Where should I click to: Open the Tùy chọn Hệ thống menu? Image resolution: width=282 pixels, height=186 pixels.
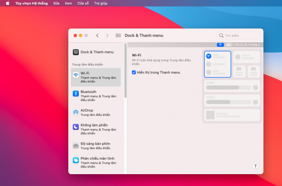pyautogui.click(x=31, y=3)
